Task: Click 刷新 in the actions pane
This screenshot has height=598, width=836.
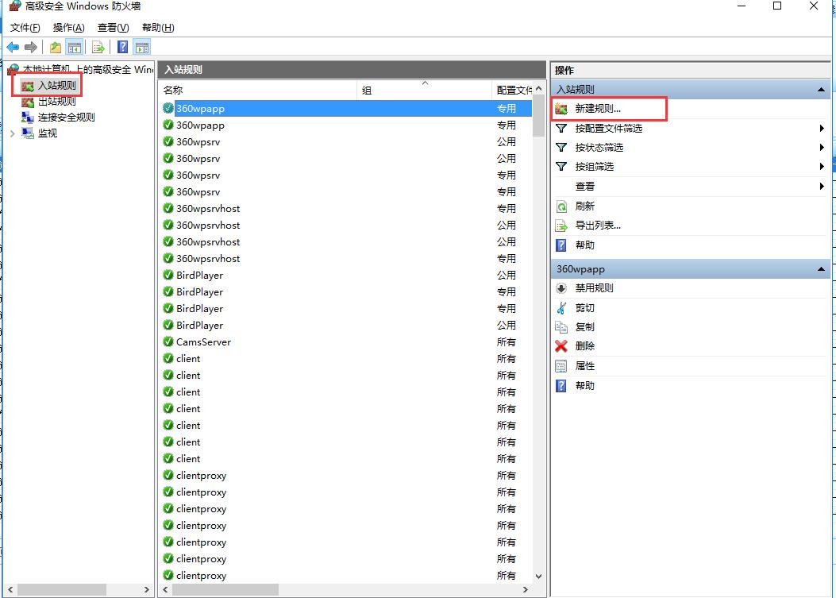Action: point(584,206)
